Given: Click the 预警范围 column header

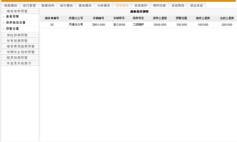Looking at the screenshot, I should [181, 18].
